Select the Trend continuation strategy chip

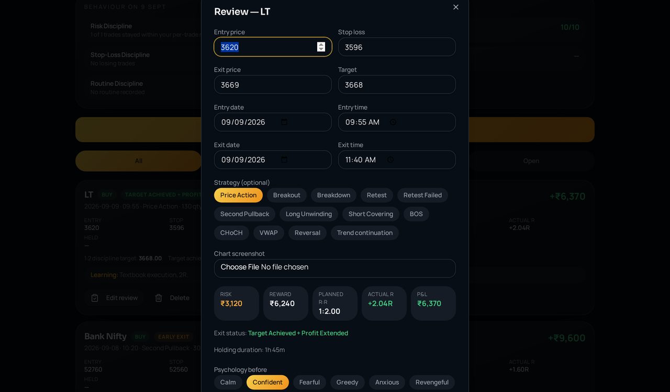click(365, 233)
